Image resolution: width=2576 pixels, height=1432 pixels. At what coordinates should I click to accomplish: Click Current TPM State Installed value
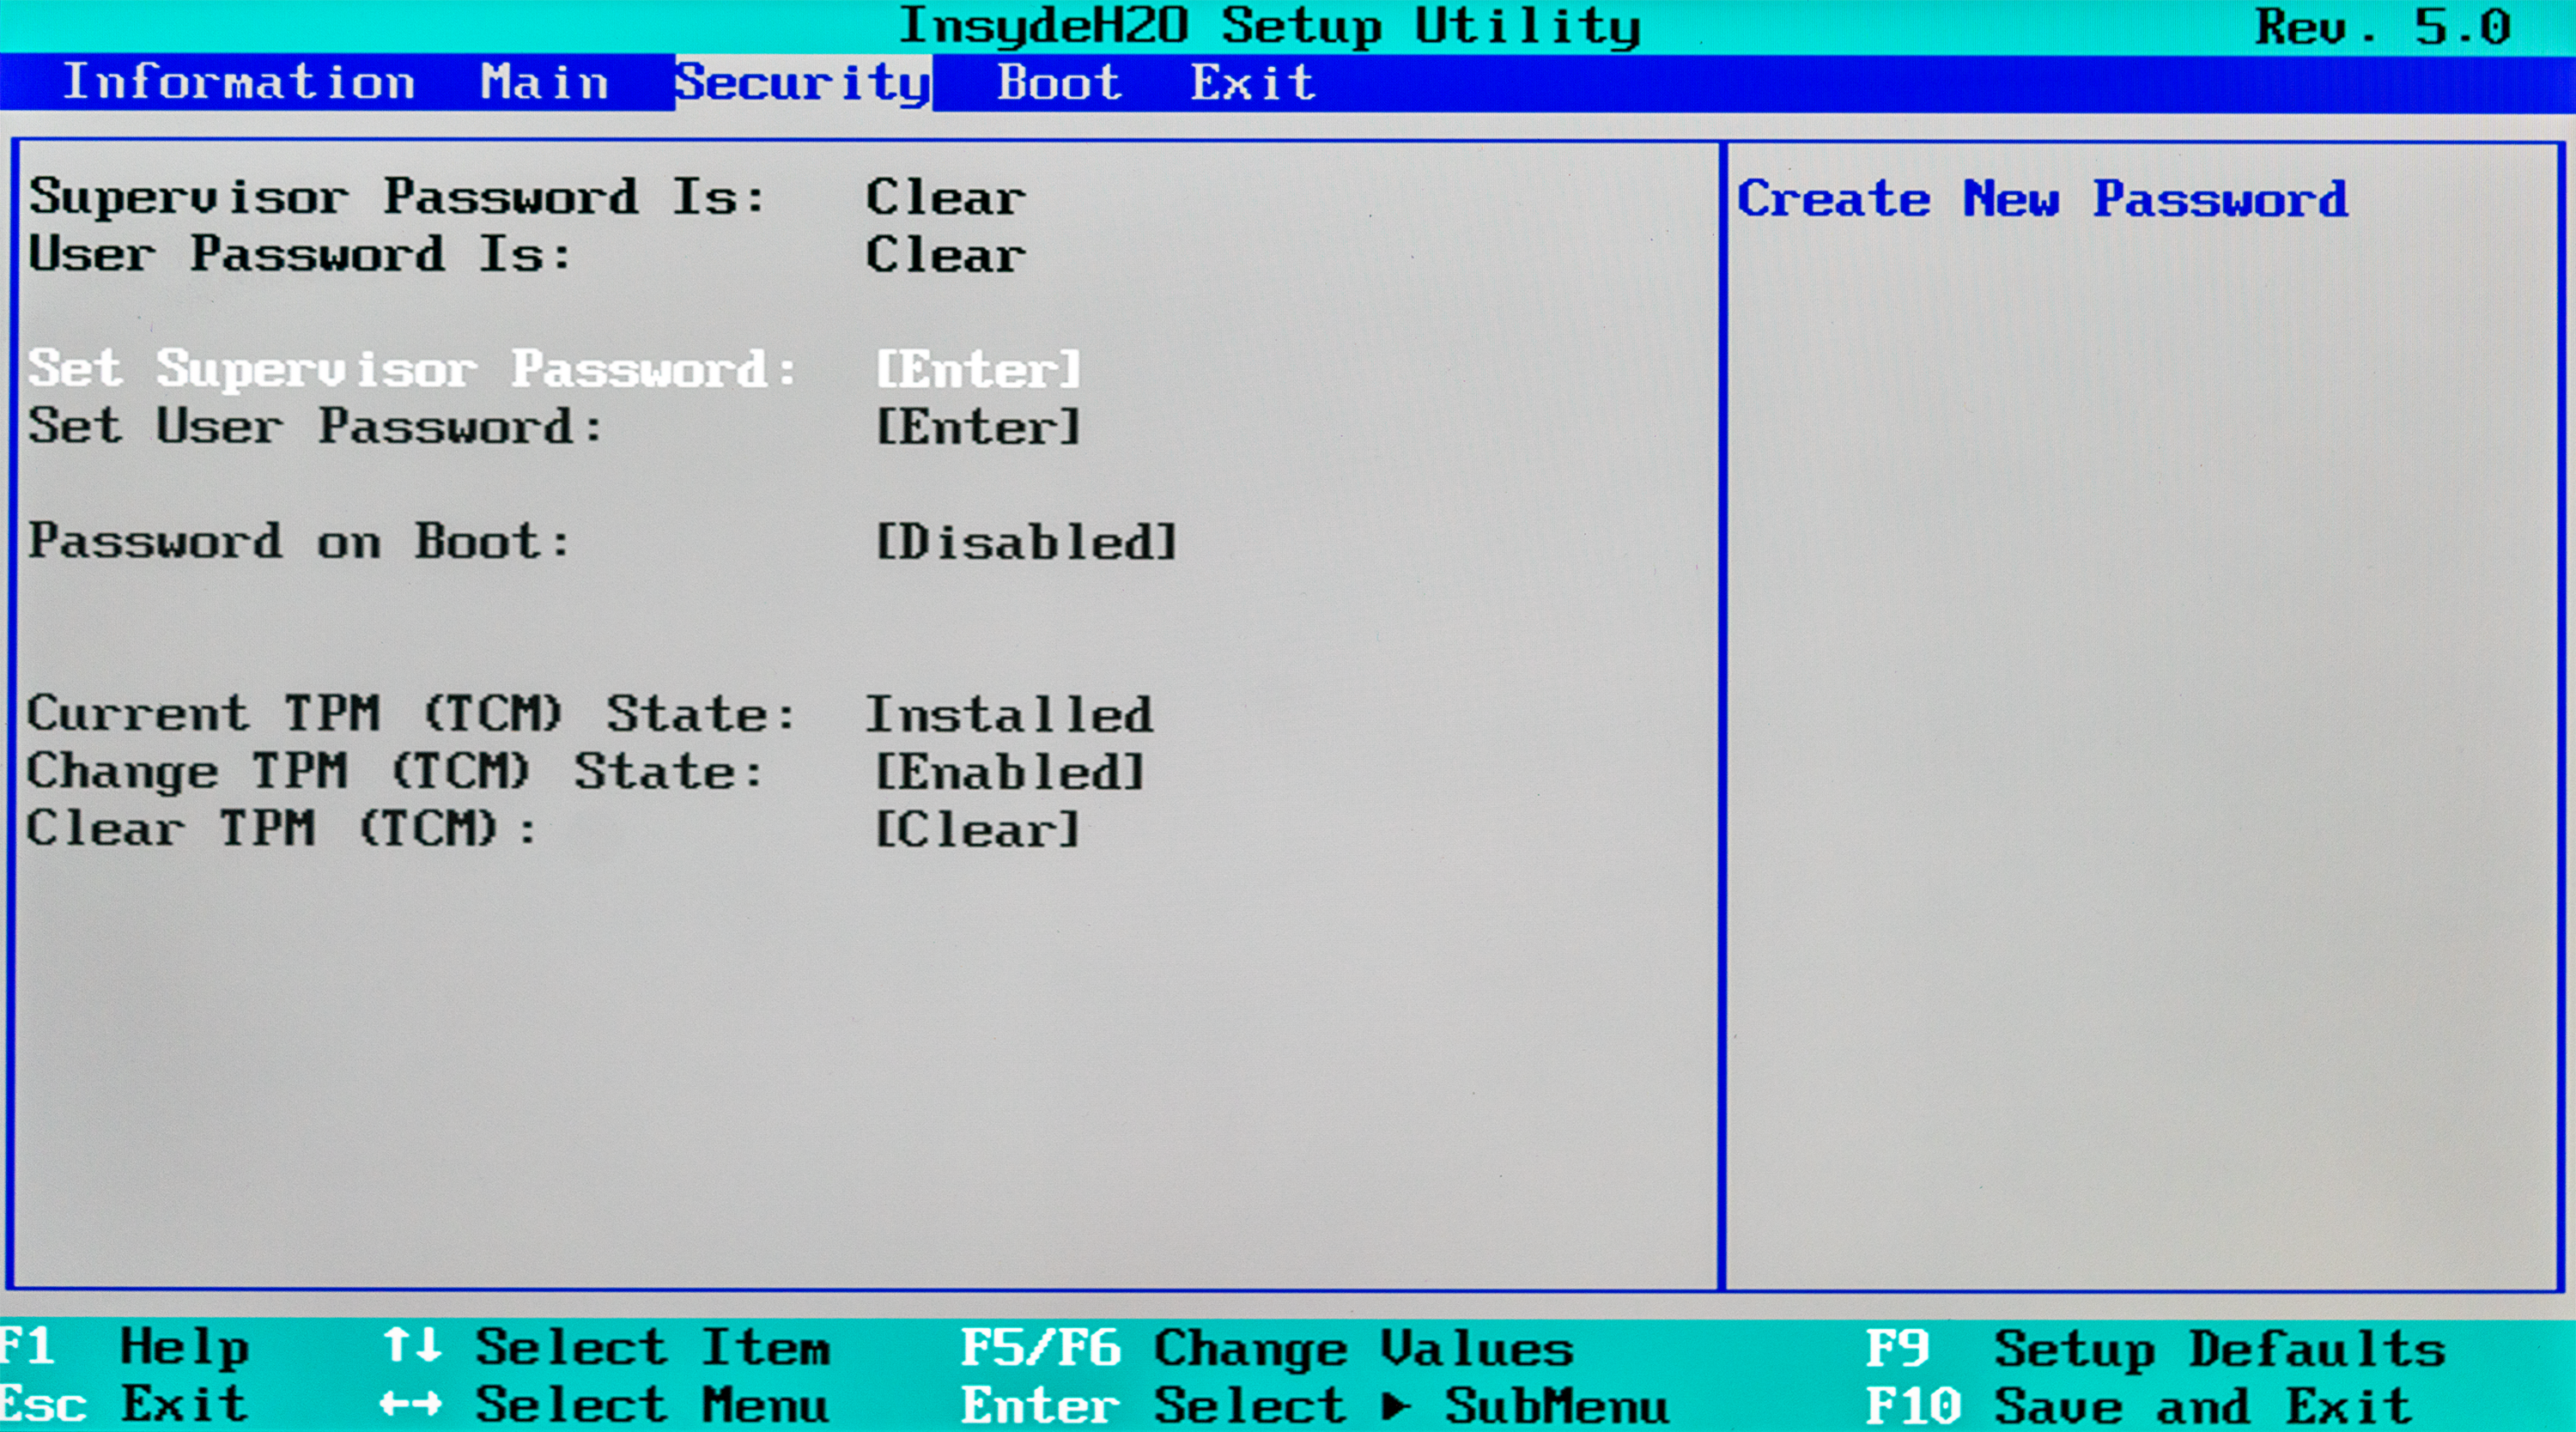1008,715
